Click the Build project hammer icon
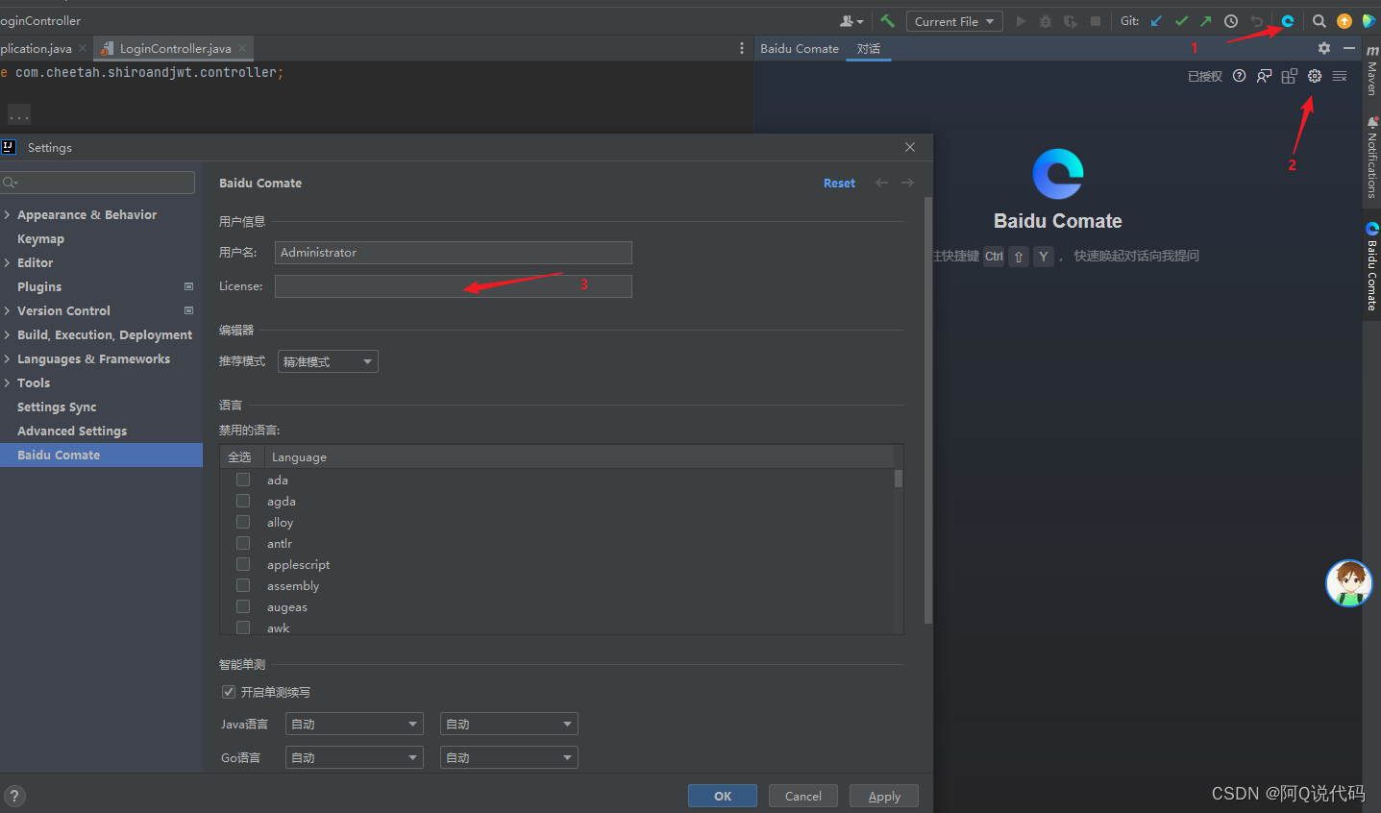The image size is (1381, 813). [x=887, y=21]
